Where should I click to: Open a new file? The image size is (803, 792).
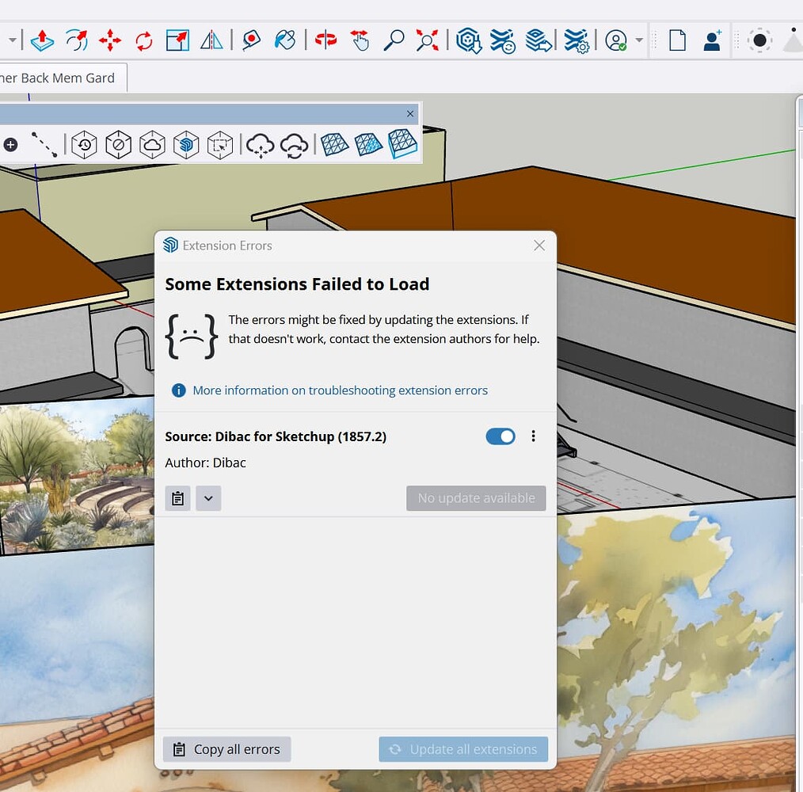point(678,40)
